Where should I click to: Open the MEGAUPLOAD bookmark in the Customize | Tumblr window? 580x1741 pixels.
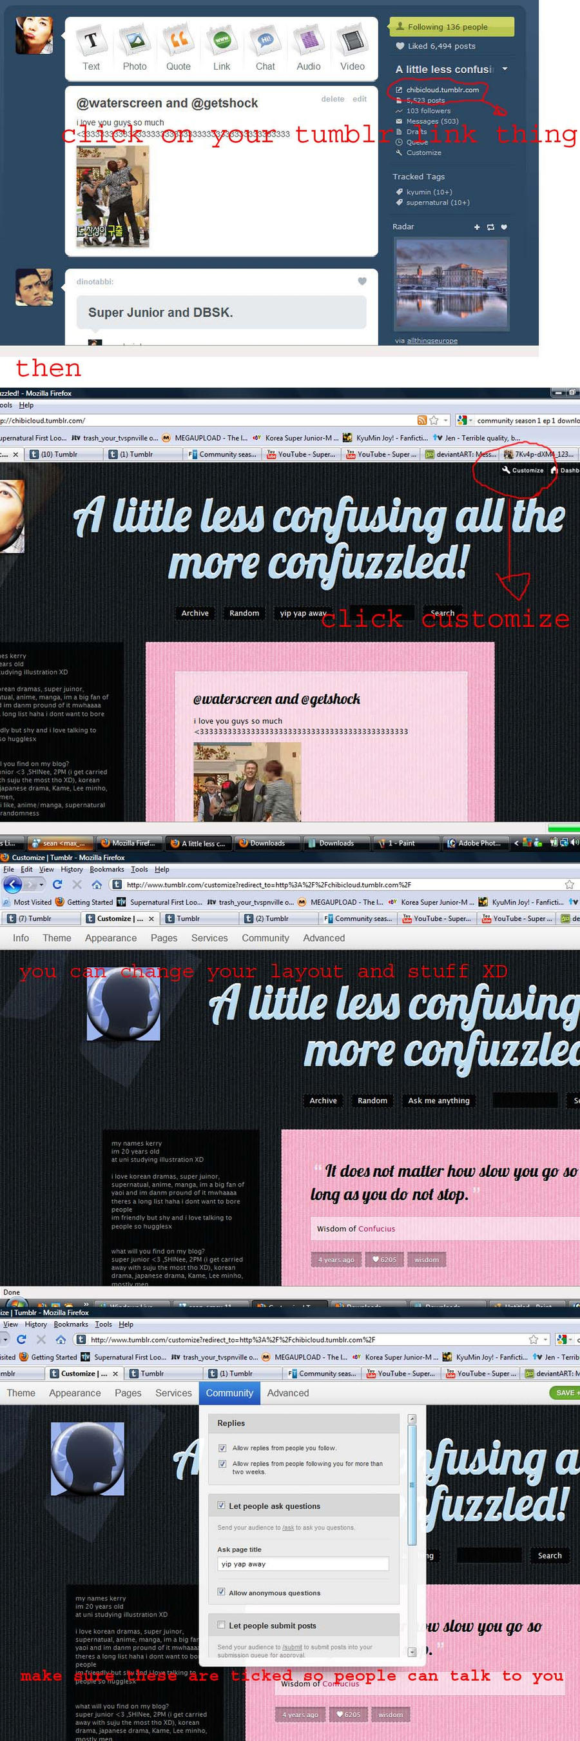pos(341,902)
